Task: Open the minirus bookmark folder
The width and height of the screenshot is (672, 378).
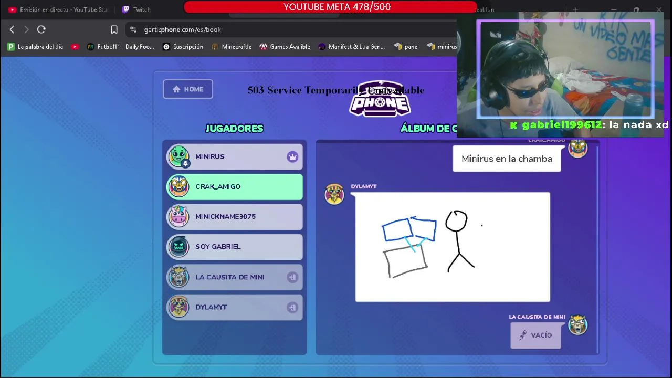Action: [x=442, y=47]
